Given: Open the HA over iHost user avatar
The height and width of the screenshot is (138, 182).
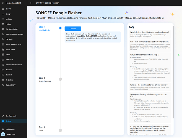Looking at the screenshot, I should [x=3, y=134].
